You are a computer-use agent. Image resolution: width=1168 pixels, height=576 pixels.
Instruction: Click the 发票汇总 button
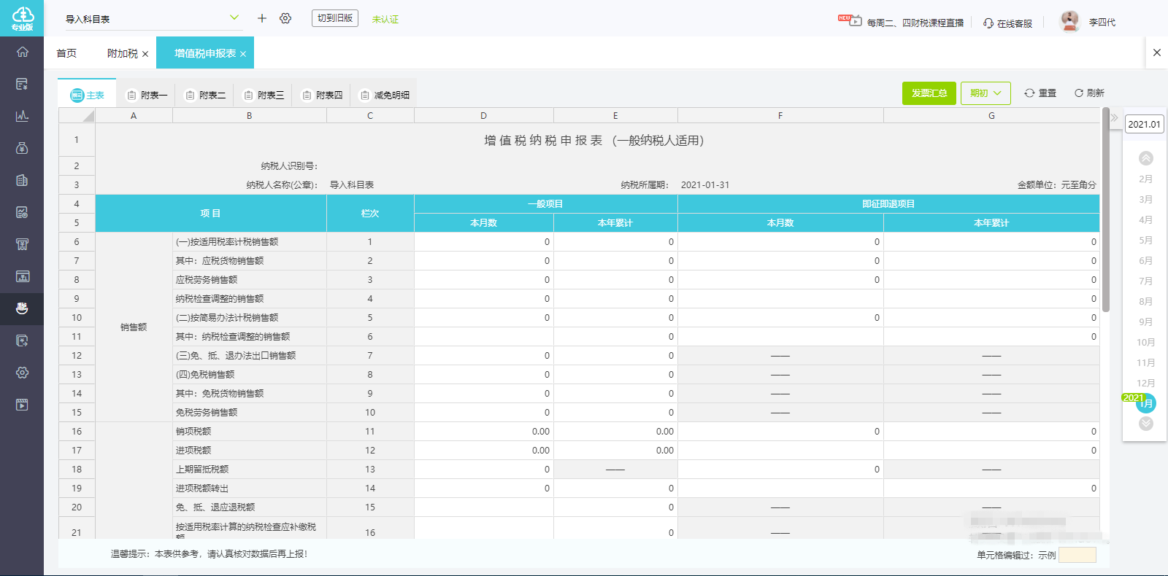click(929, 93)
